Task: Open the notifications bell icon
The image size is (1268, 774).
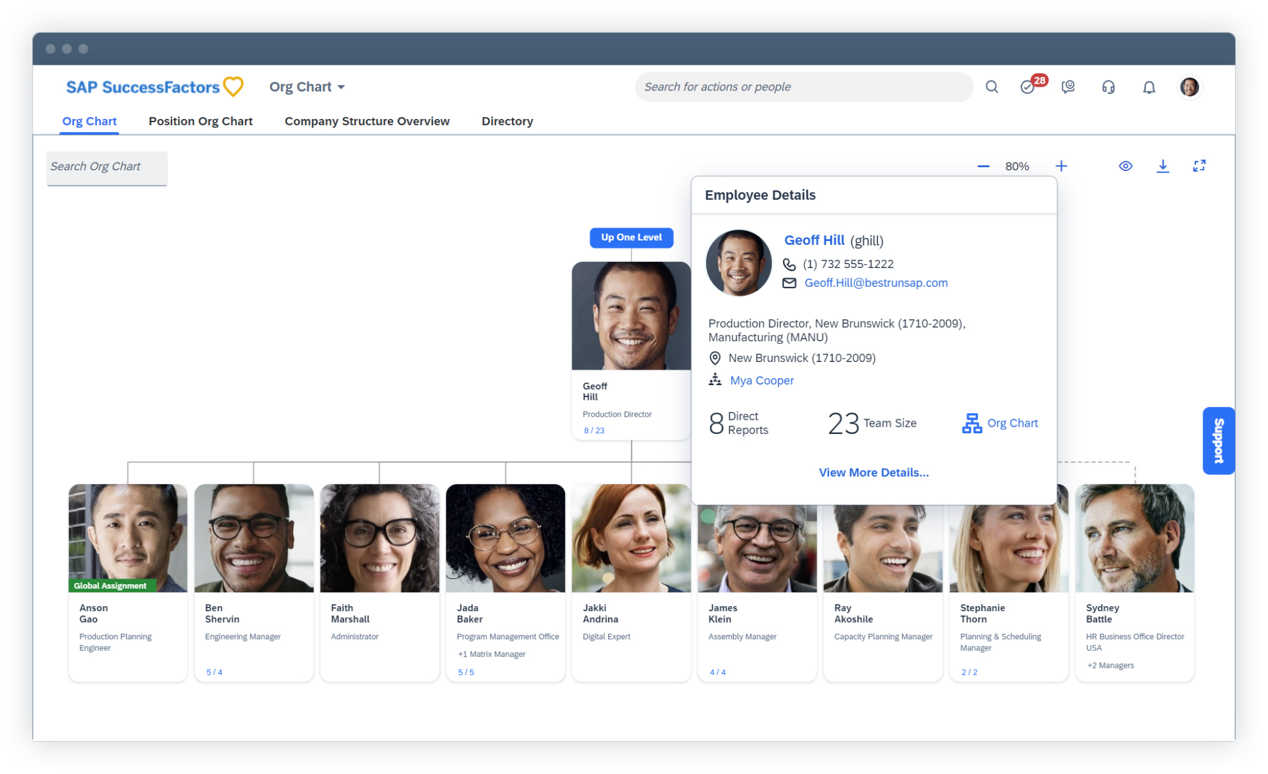Action: click(1149, 87)
